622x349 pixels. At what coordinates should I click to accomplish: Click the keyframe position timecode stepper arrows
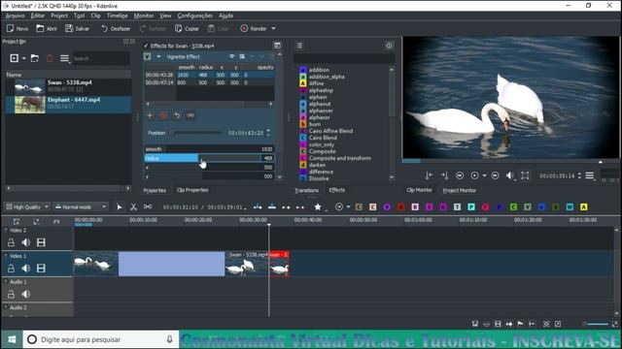pyautogui.click(x=268, y=133)
